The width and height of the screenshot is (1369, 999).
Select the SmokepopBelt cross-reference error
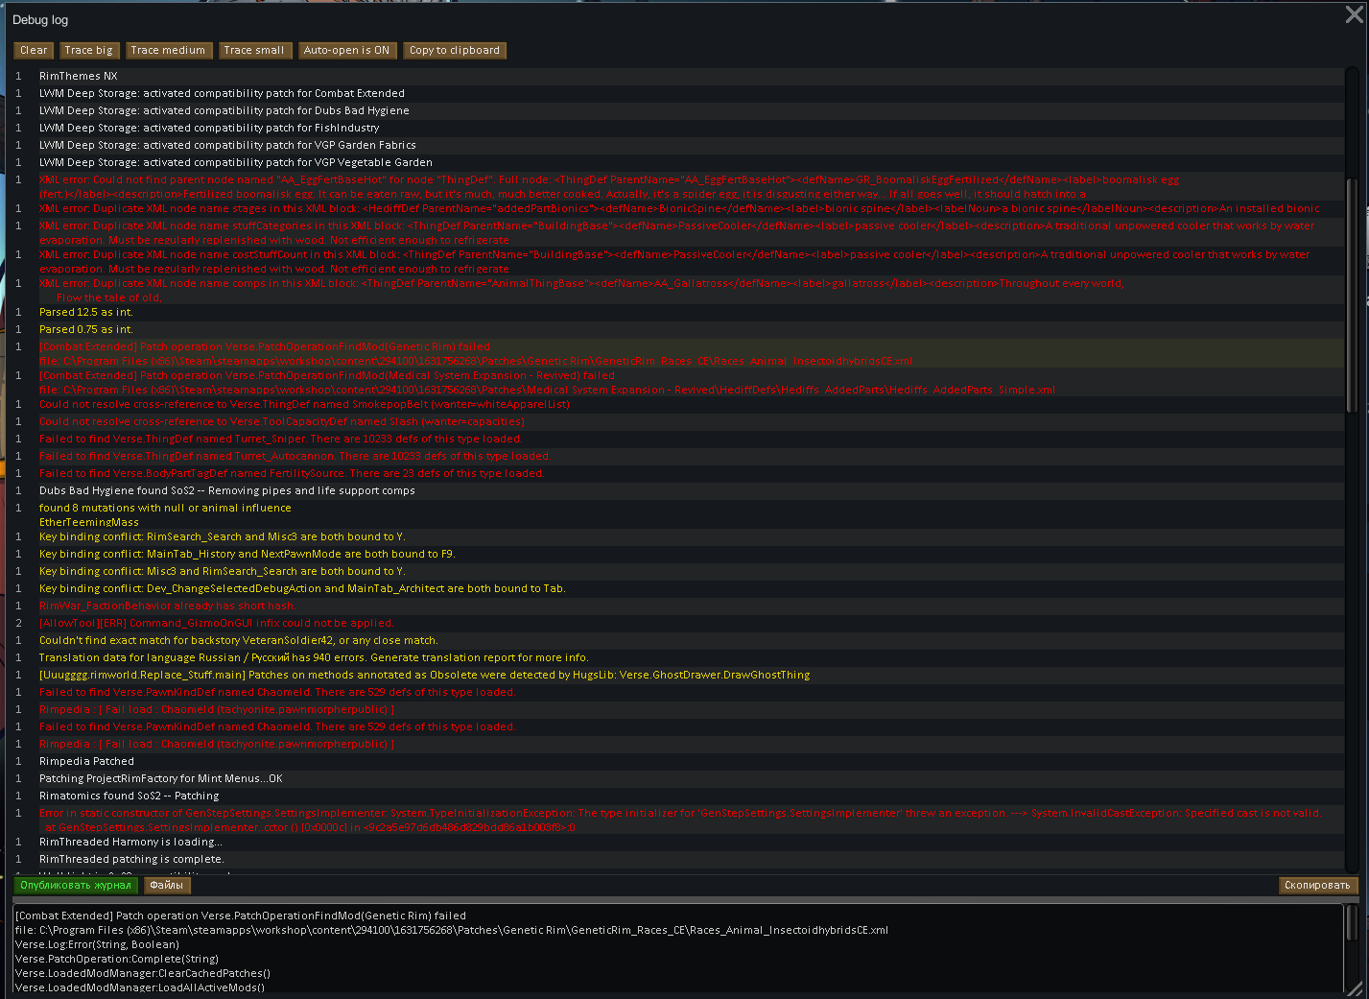coord(678,405)
